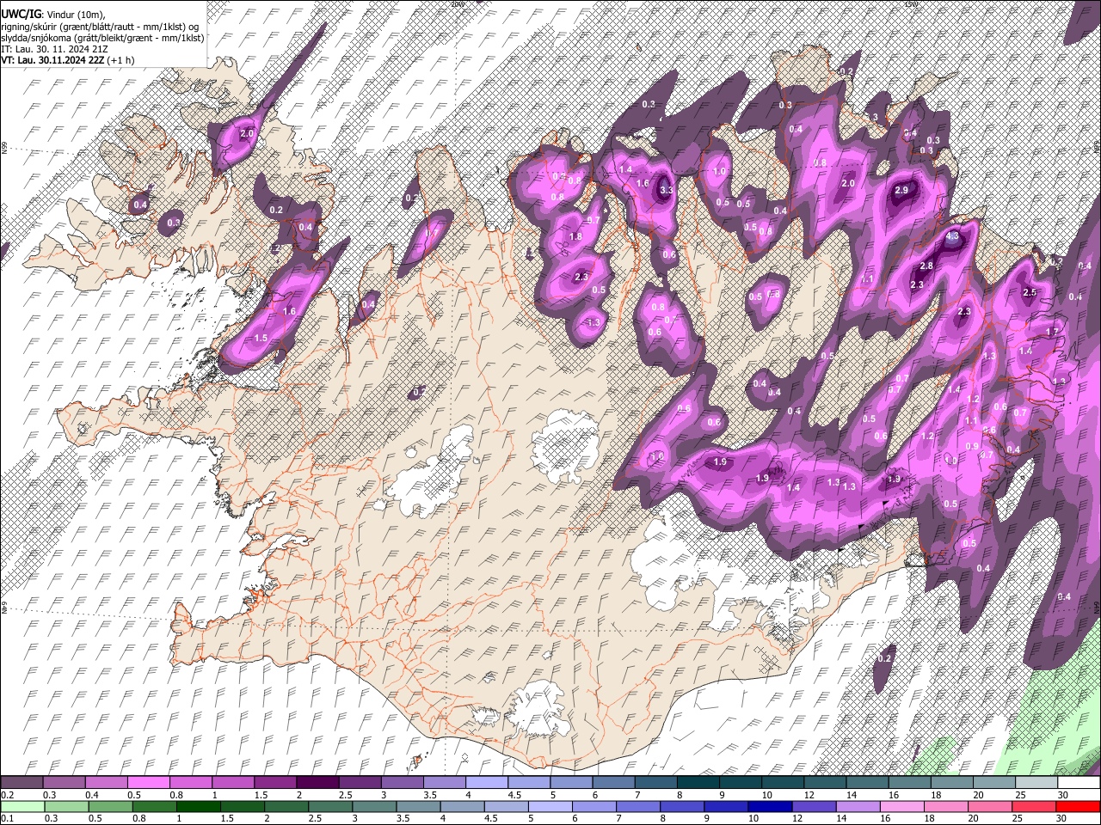The height and width of the screenshot is (825, 1101).
Task: Select the darkest green 1–1.5 rain legend swatch
Action: click(198, 806)
